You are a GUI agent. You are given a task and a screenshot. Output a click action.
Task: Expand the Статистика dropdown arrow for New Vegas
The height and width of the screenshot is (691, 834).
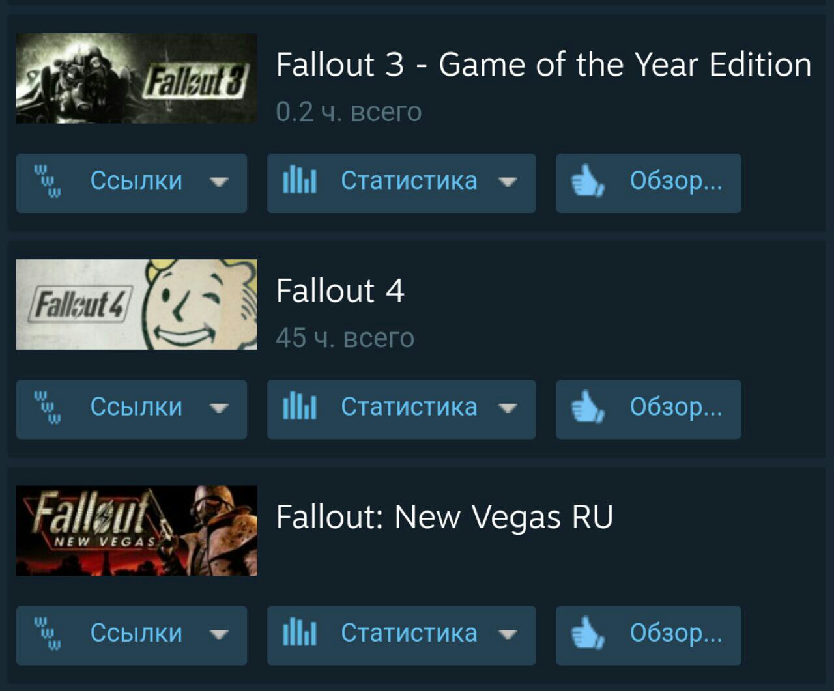508,634
